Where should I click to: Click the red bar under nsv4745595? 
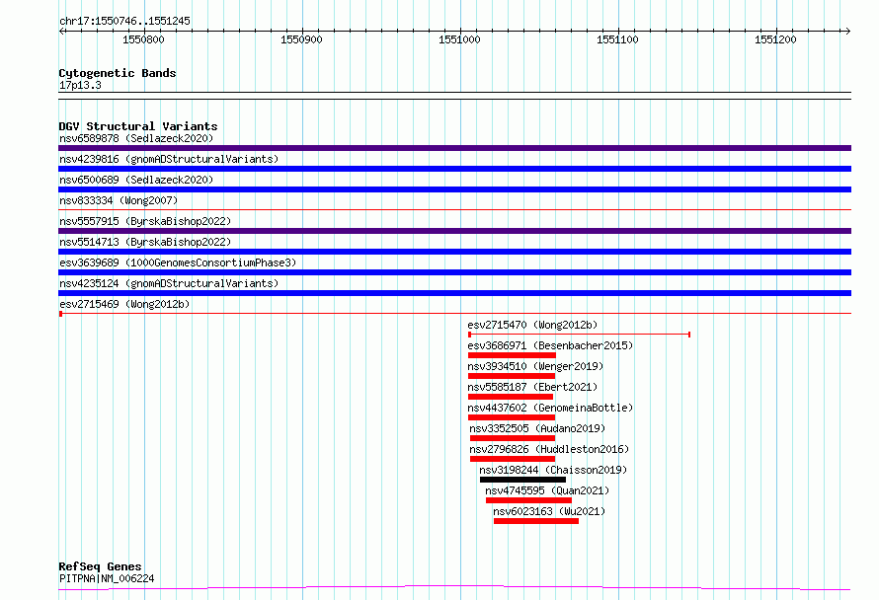[x=529, y=500]
